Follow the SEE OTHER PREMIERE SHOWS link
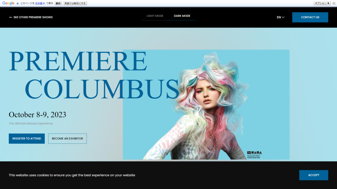 (x=33, y=17)
